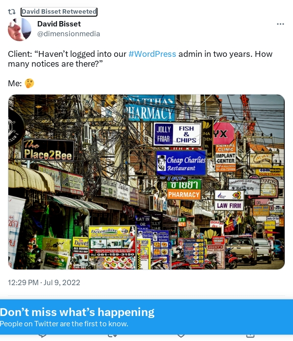Open the street signs photo attachment
The height and width of the screenshot is (341, 293).
(x=146, y=182)
